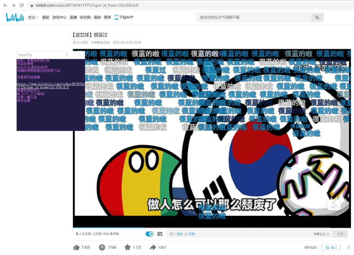Click the 注册 link in danmaku bar

pos(191,234)
